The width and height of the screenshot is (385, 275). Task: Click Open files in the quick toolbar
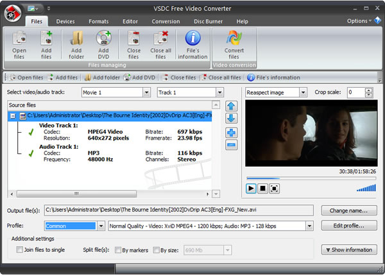(x=26, y=78)
